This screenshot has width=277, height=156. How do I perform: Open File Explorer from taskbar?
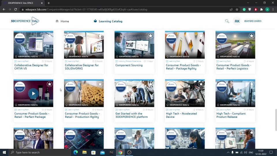(x=85, y=152)
